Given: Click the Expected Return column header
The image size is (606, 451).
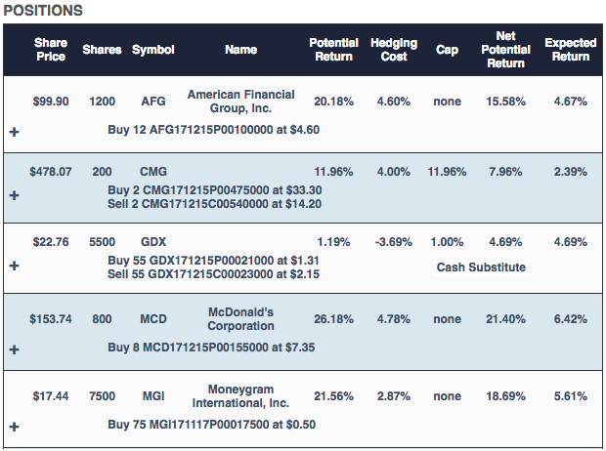Looking at the screenshot, I should click(571, 50).
